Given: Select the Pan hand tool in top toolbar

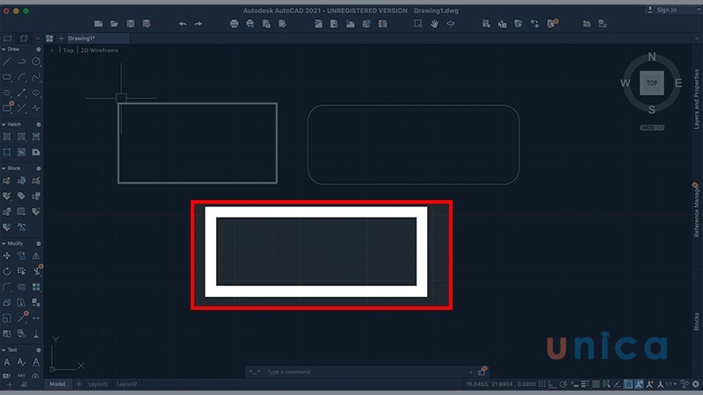Looking at the screenshot, I should [434, 24].
